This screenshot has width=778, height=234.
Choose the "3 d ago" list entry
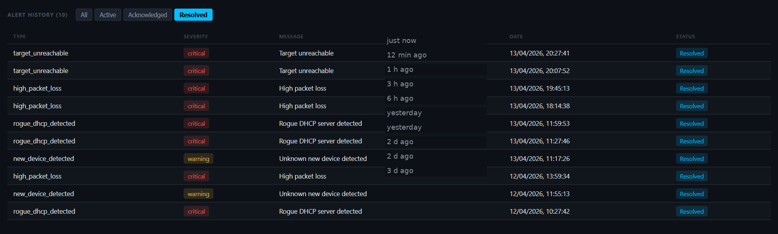pos(400,171)
